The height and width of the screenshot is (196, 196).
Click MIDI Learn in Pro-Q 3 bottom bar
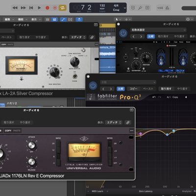[98, 191]
